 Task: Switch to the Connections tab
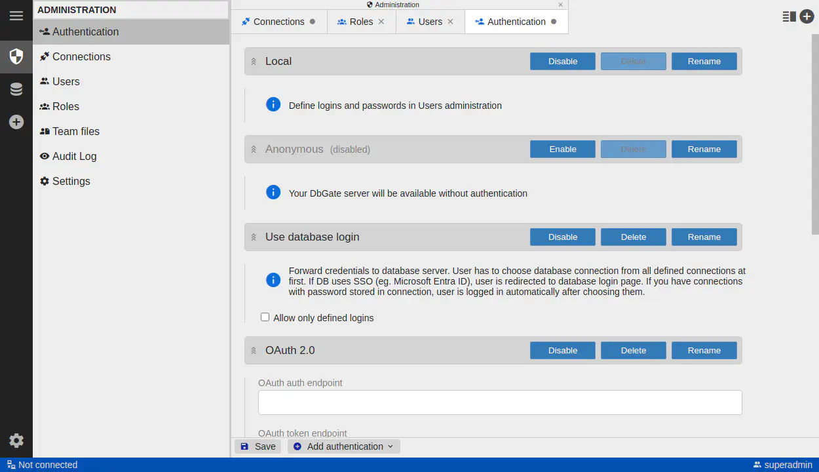(278, 22)
